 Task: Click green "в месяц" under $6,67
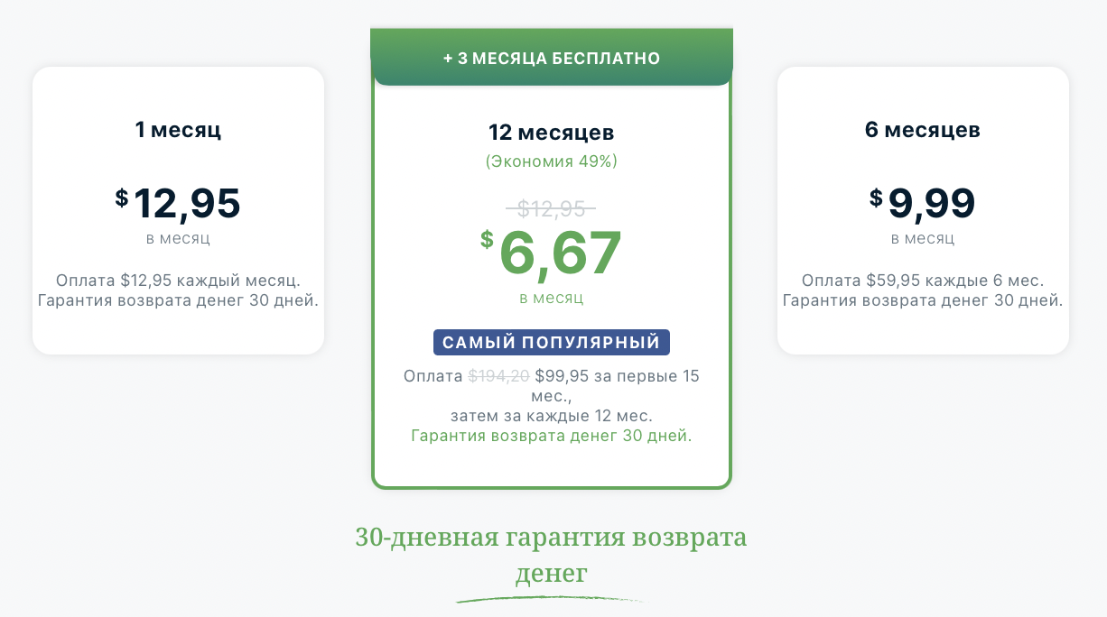pyautogui.click(x=551, y=298)
